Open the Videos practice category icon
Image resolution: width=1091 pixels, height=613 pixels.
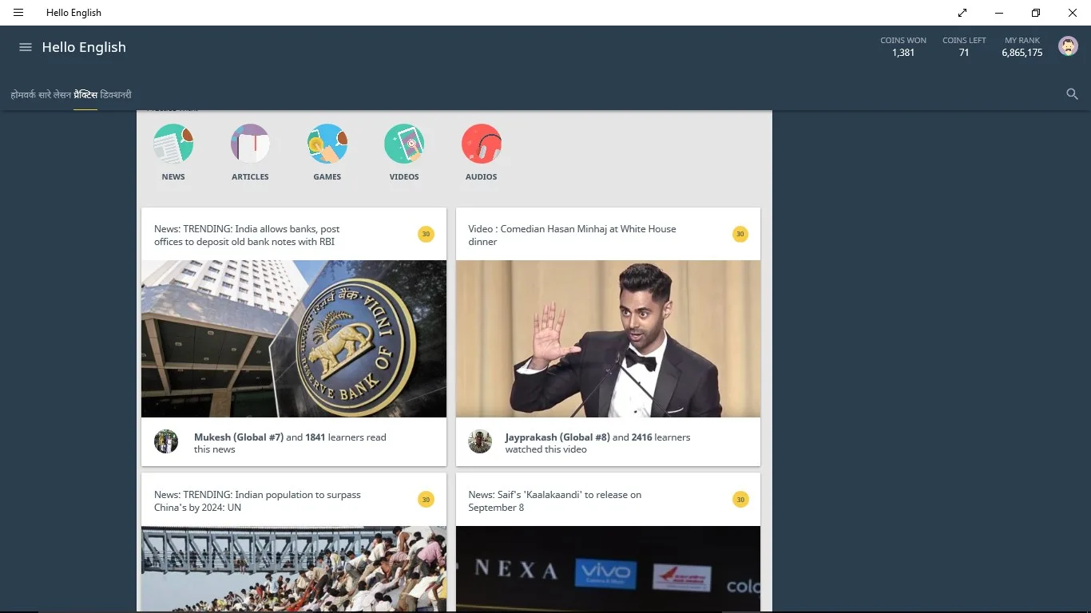pos(404,144)
